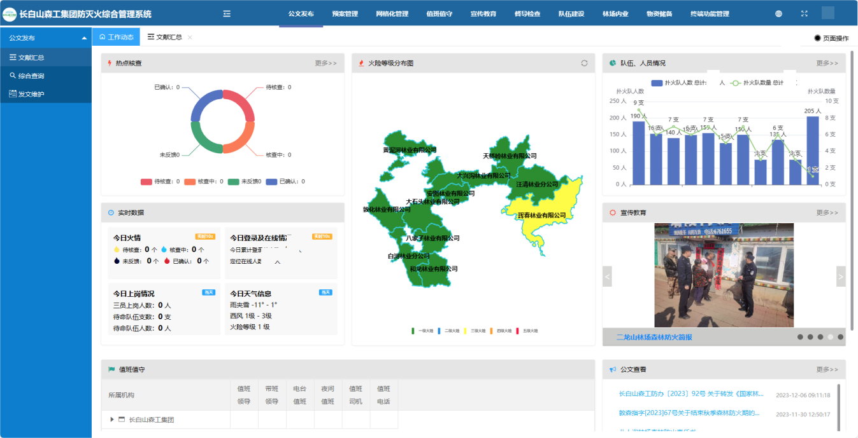The width and height of the screenshot is (858, 438).
Task: Click the globe language icon
Action: tap(779, 13)
